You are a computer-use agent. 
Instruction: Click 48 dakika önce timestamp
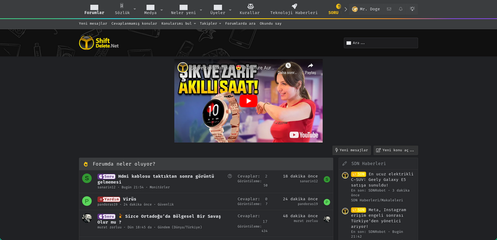300,216
